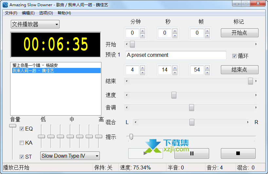268x174 pixels.
Task: Increase the start seconds spinner
Action: point(175,31)
